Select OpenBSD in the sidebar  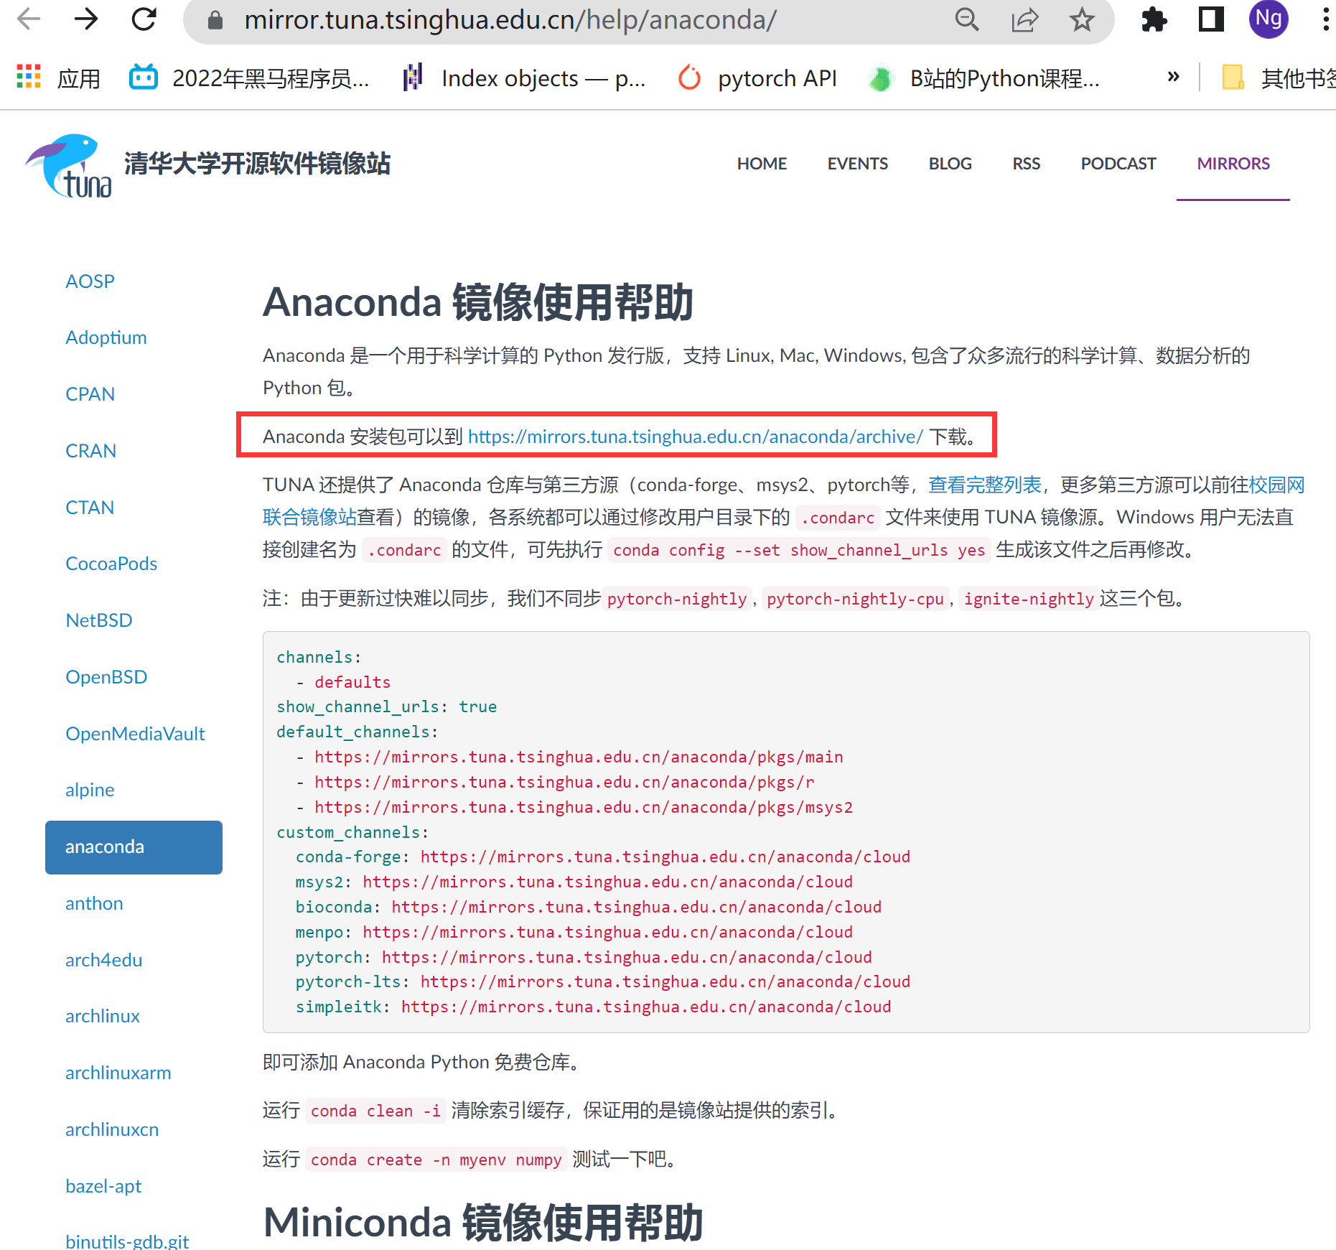pyautogui.click(x=106, y=677)
